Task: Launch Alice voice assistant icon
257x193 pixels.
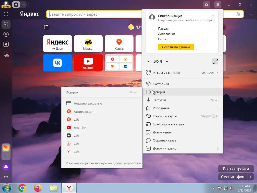Action: click(6, 167)
